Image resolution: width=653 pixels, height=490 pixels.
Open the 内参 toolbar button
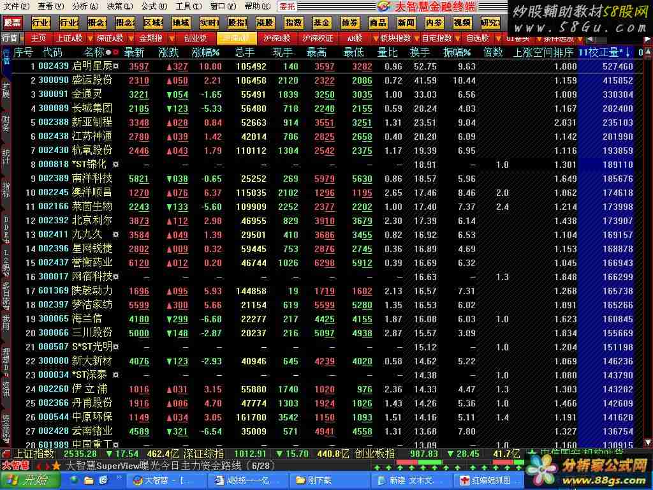[x=434, y=22]
